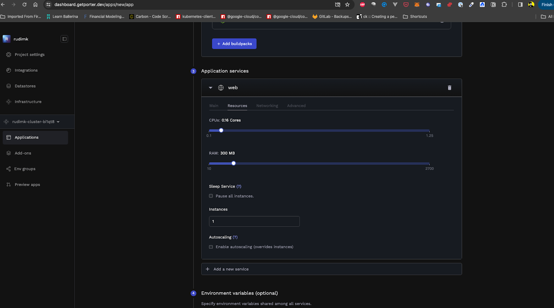Open browser side panel icon
The height and width of the screenshot is (308, 554).
coord(520,4)
